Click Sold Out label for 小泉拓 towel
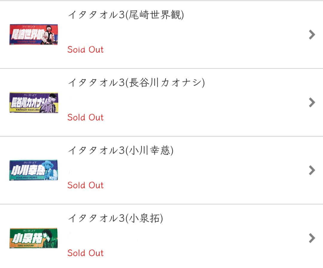The width and height of the screenshot is (323, 268). point(86,253)
